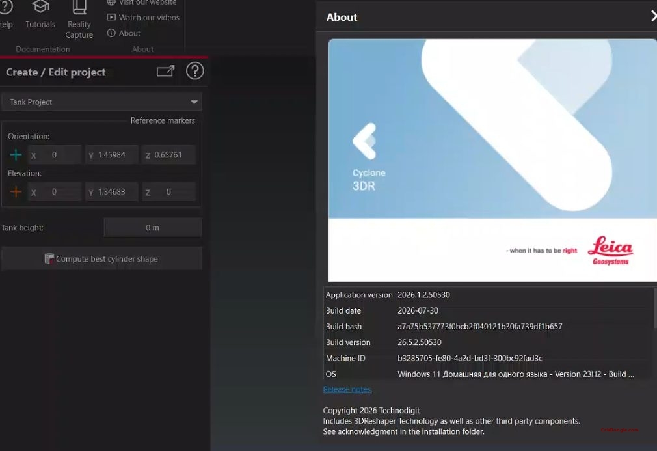Select the Build hash value

(x=480, y=327)
